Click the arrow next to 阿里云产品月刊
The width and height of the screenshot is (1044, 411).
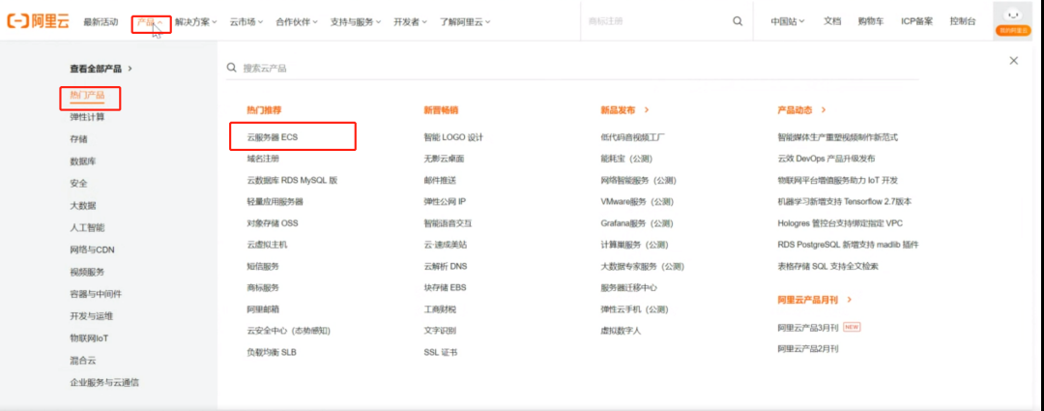850,301
